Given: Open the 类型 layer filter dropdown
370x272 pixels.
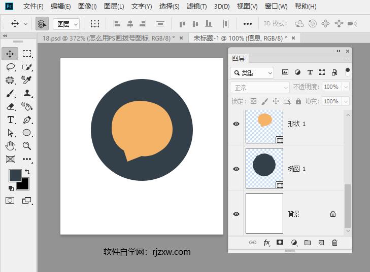Looking at the screenshot, I should point(252,73).
